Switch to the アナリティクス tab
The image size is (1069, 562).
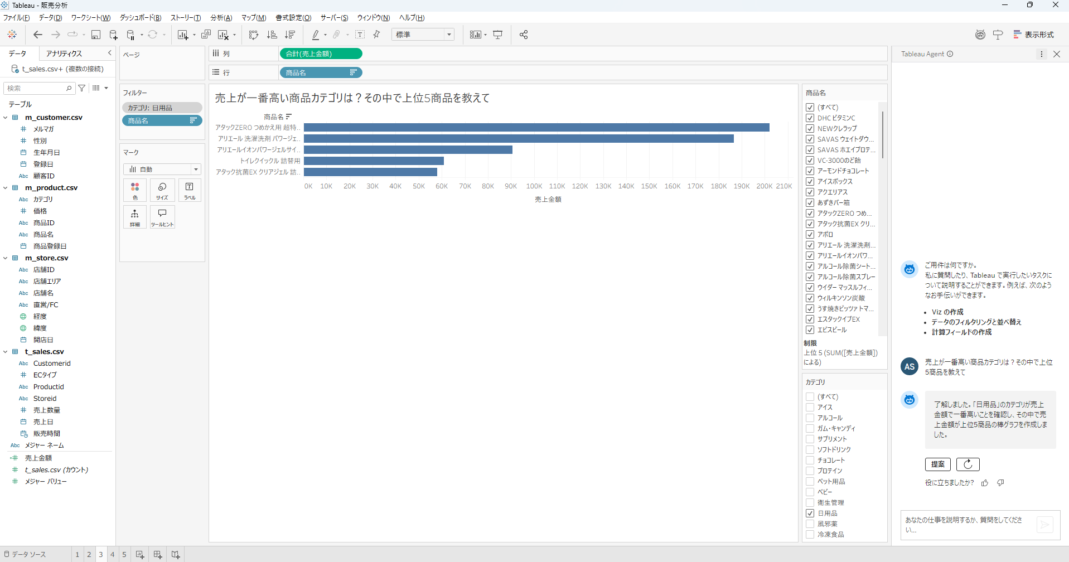pyautogui.click(x=64, y=54)
